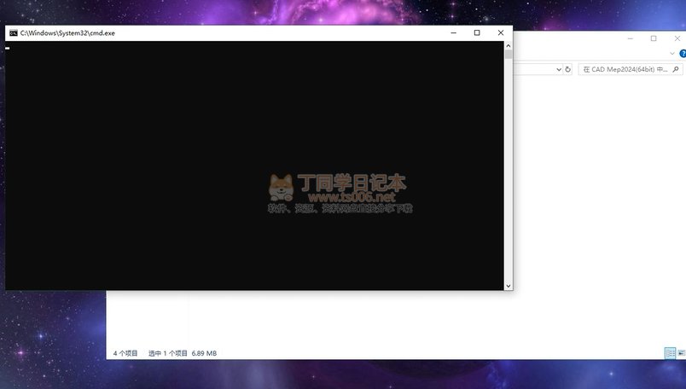Open the Explorer help icon
Image resolution: width=686 pixels, height=389 pixels.
[683, 54]
